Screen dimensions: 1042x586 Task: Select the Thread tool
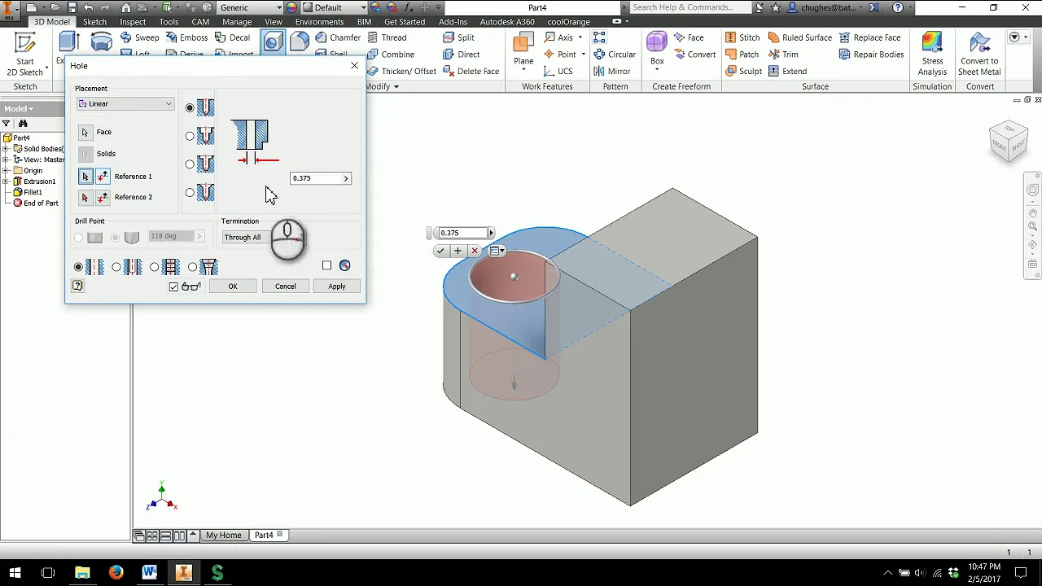pos(386,37)
